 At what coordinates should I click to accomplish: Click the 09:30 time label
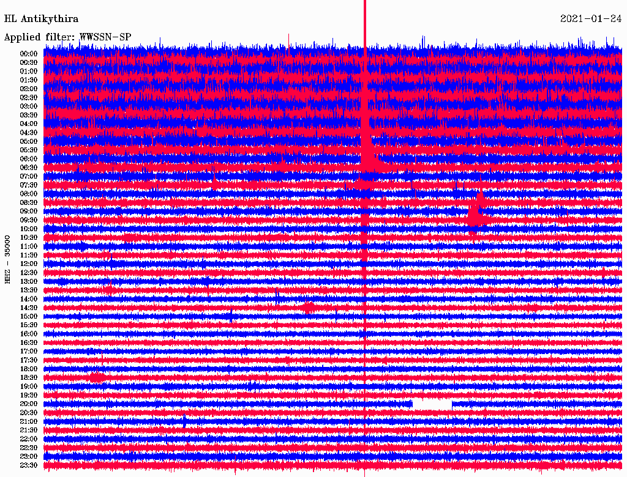point(29,220)
